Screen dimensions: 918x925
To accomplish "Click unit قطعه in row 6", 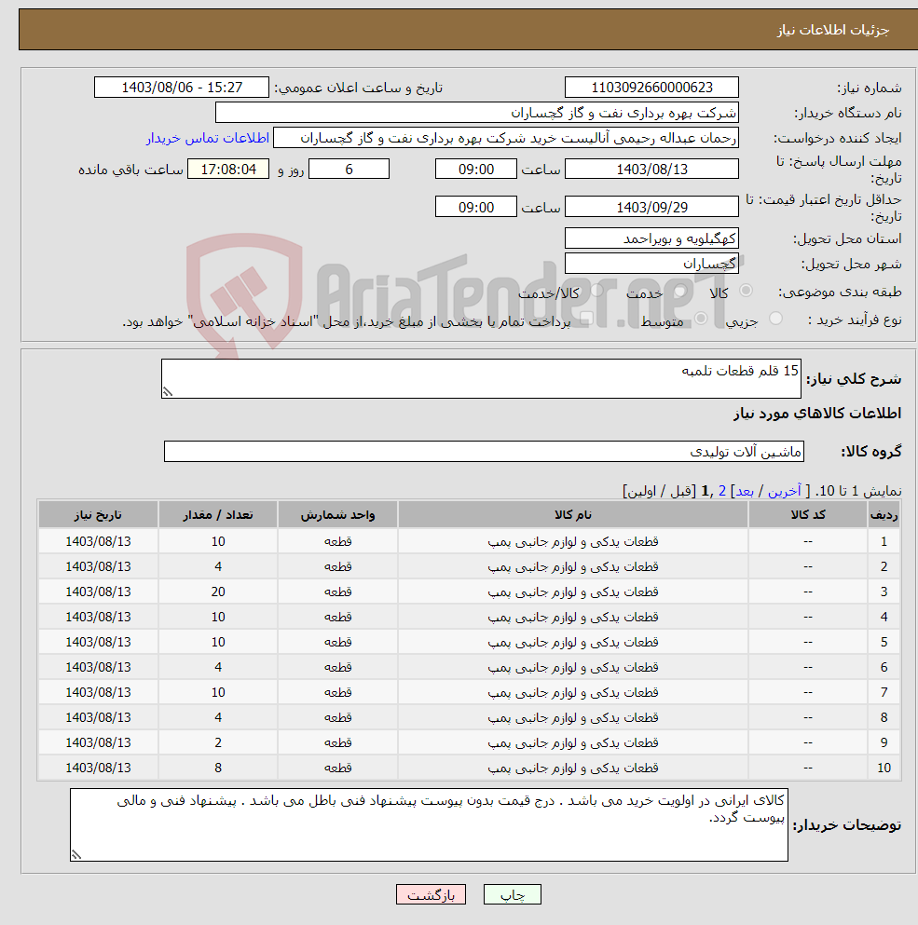I will coord(337,667).
